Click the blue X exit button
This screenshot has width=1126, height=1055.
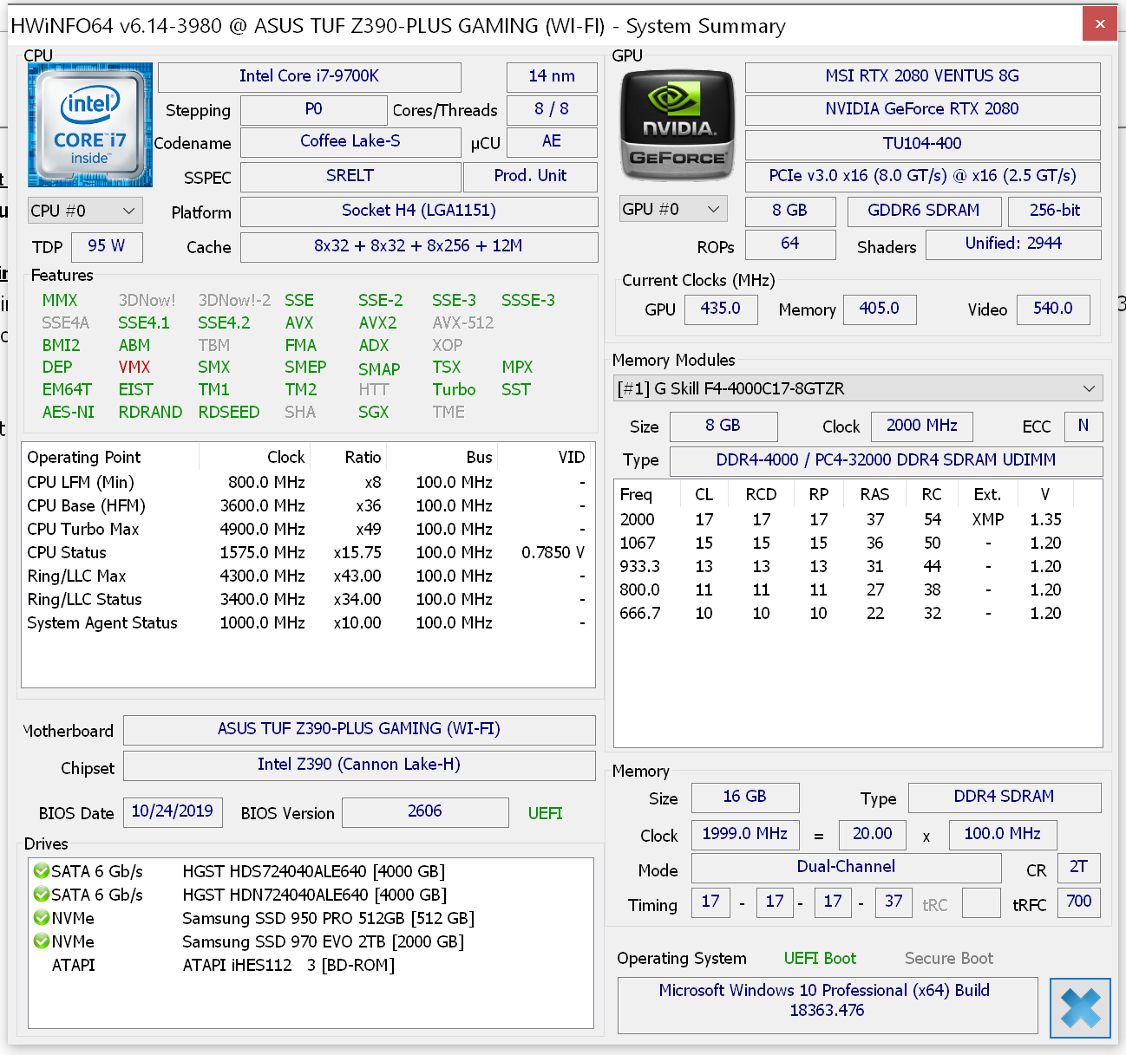[1080, 1007]
